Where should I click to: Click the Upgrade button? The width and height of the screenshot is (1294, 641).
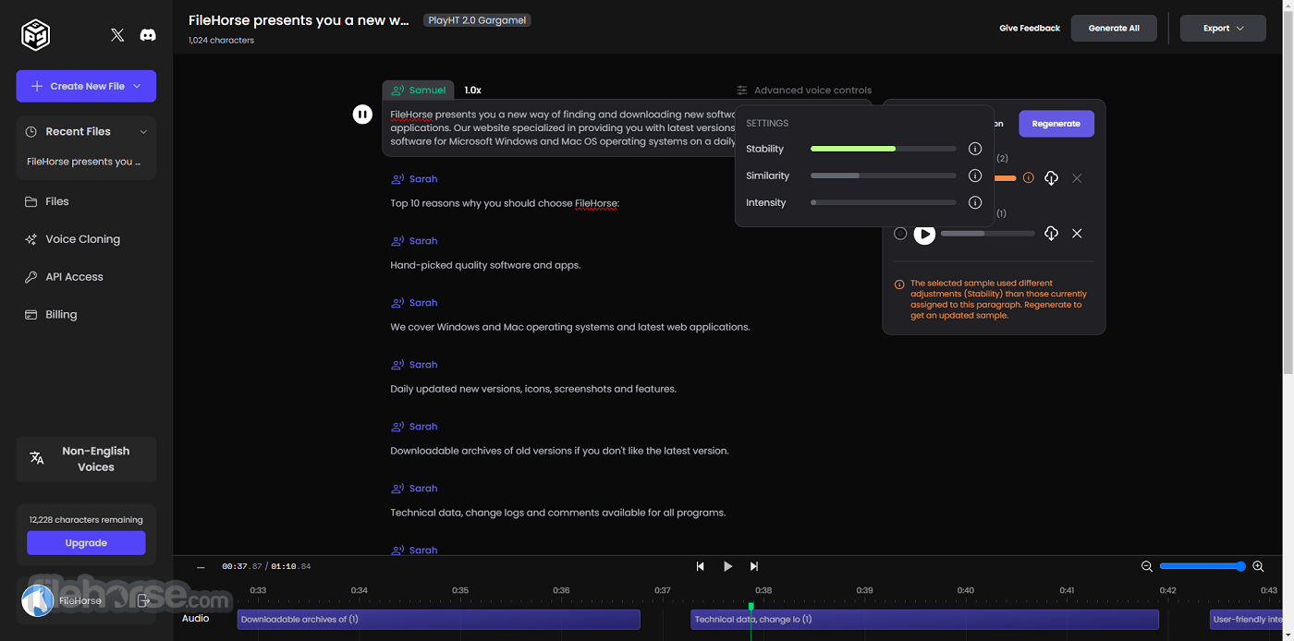coord(86,543)
